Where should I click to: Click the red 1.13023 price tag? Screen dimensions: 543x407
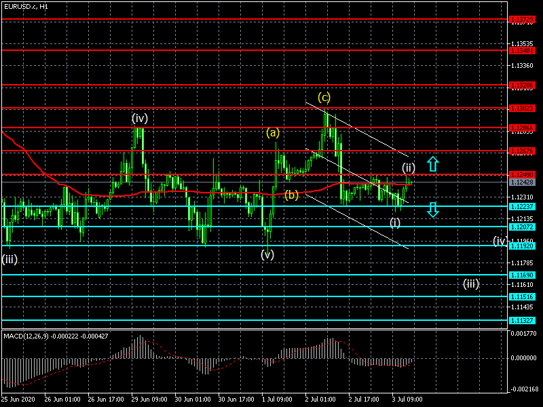tap(522, 109)
